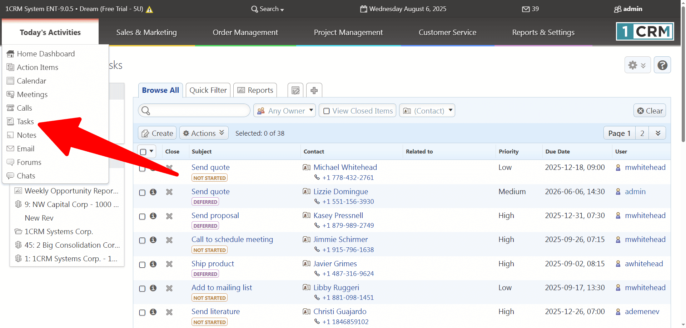Click info icon for Lizzie Domingue task
The height and width of the screenshot is (328, 686).
(153, 192)
